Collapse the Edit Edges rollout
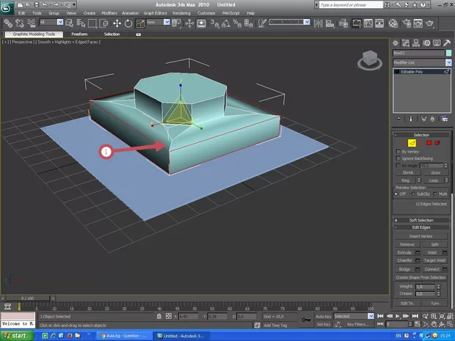The image size is (455, 341). pos(421,227)
